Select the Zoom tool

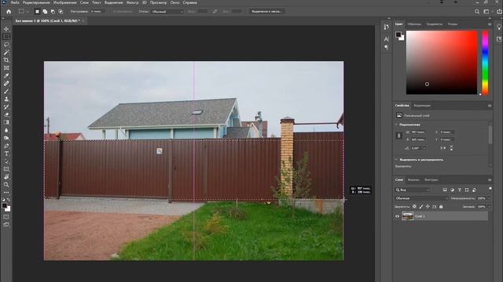coord(6,185)
